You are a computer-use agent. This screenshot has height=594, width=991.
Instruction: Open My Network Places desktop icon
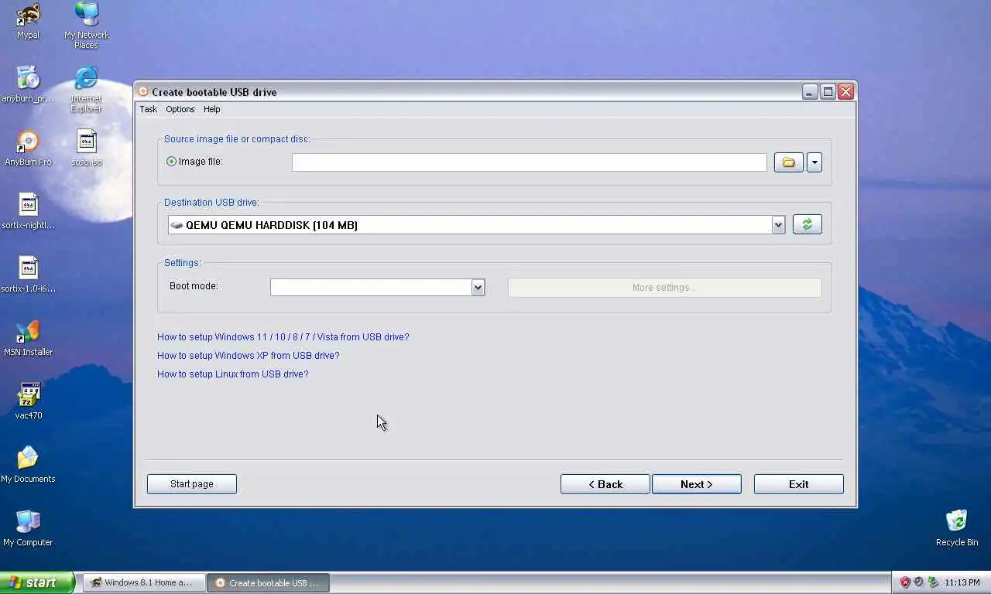coord(87,26)
